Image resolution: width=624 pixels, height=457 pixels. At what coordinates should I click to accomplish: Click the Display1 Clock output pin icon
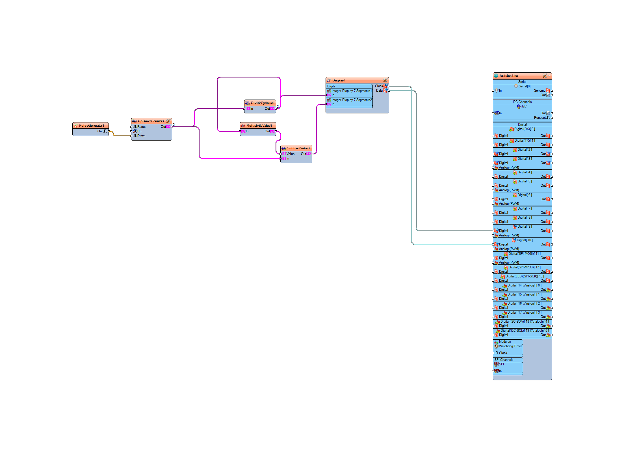(x=385, y=86)
